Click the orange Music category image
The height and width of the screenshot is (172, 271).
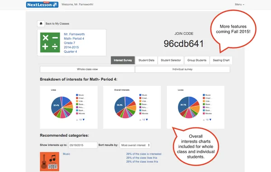50,162
